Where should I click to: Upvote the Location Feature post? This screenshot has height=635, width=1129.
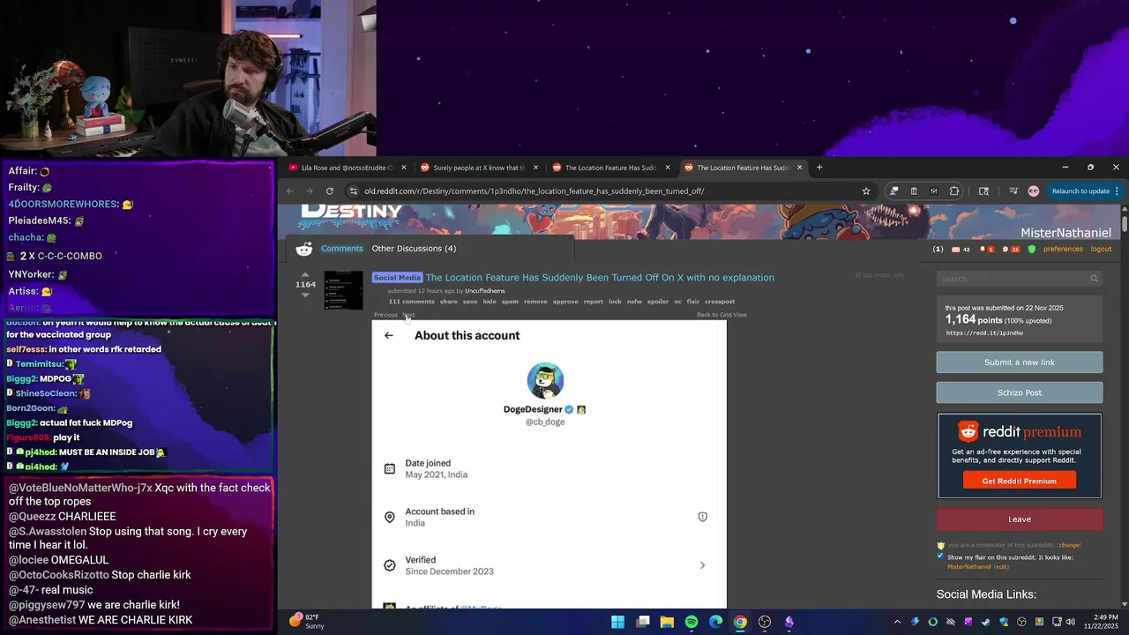tap(305, 274)
